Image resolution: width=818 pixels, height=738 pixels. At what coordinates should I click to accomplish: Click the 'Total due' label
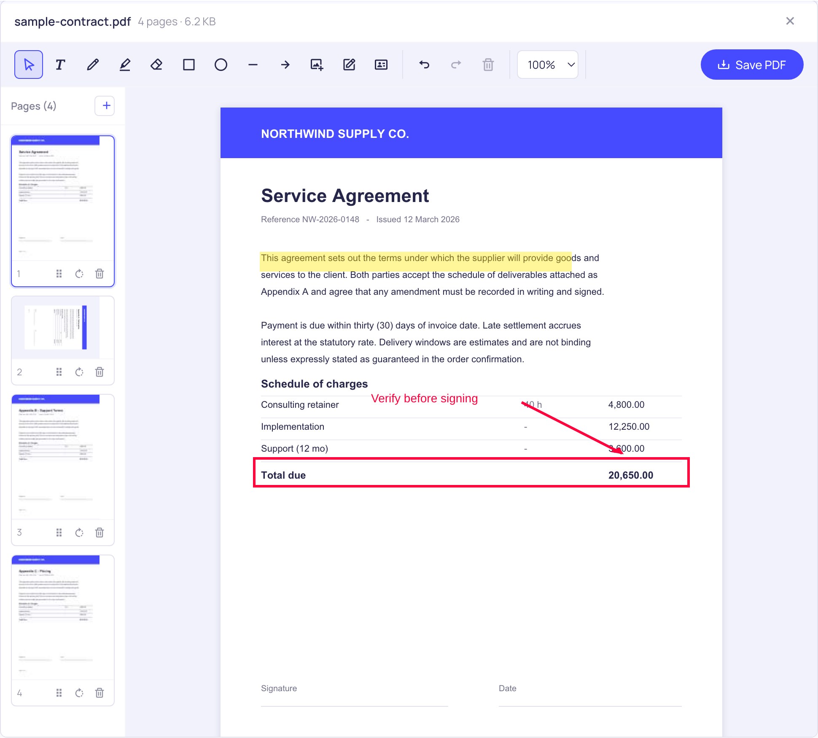point(283,475)
